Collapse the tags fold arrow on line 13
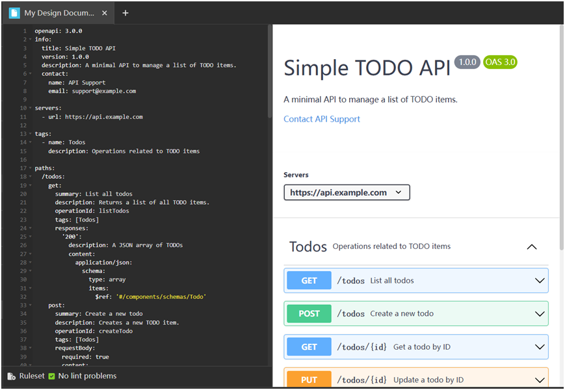The image size is (565, 390). 31,134
